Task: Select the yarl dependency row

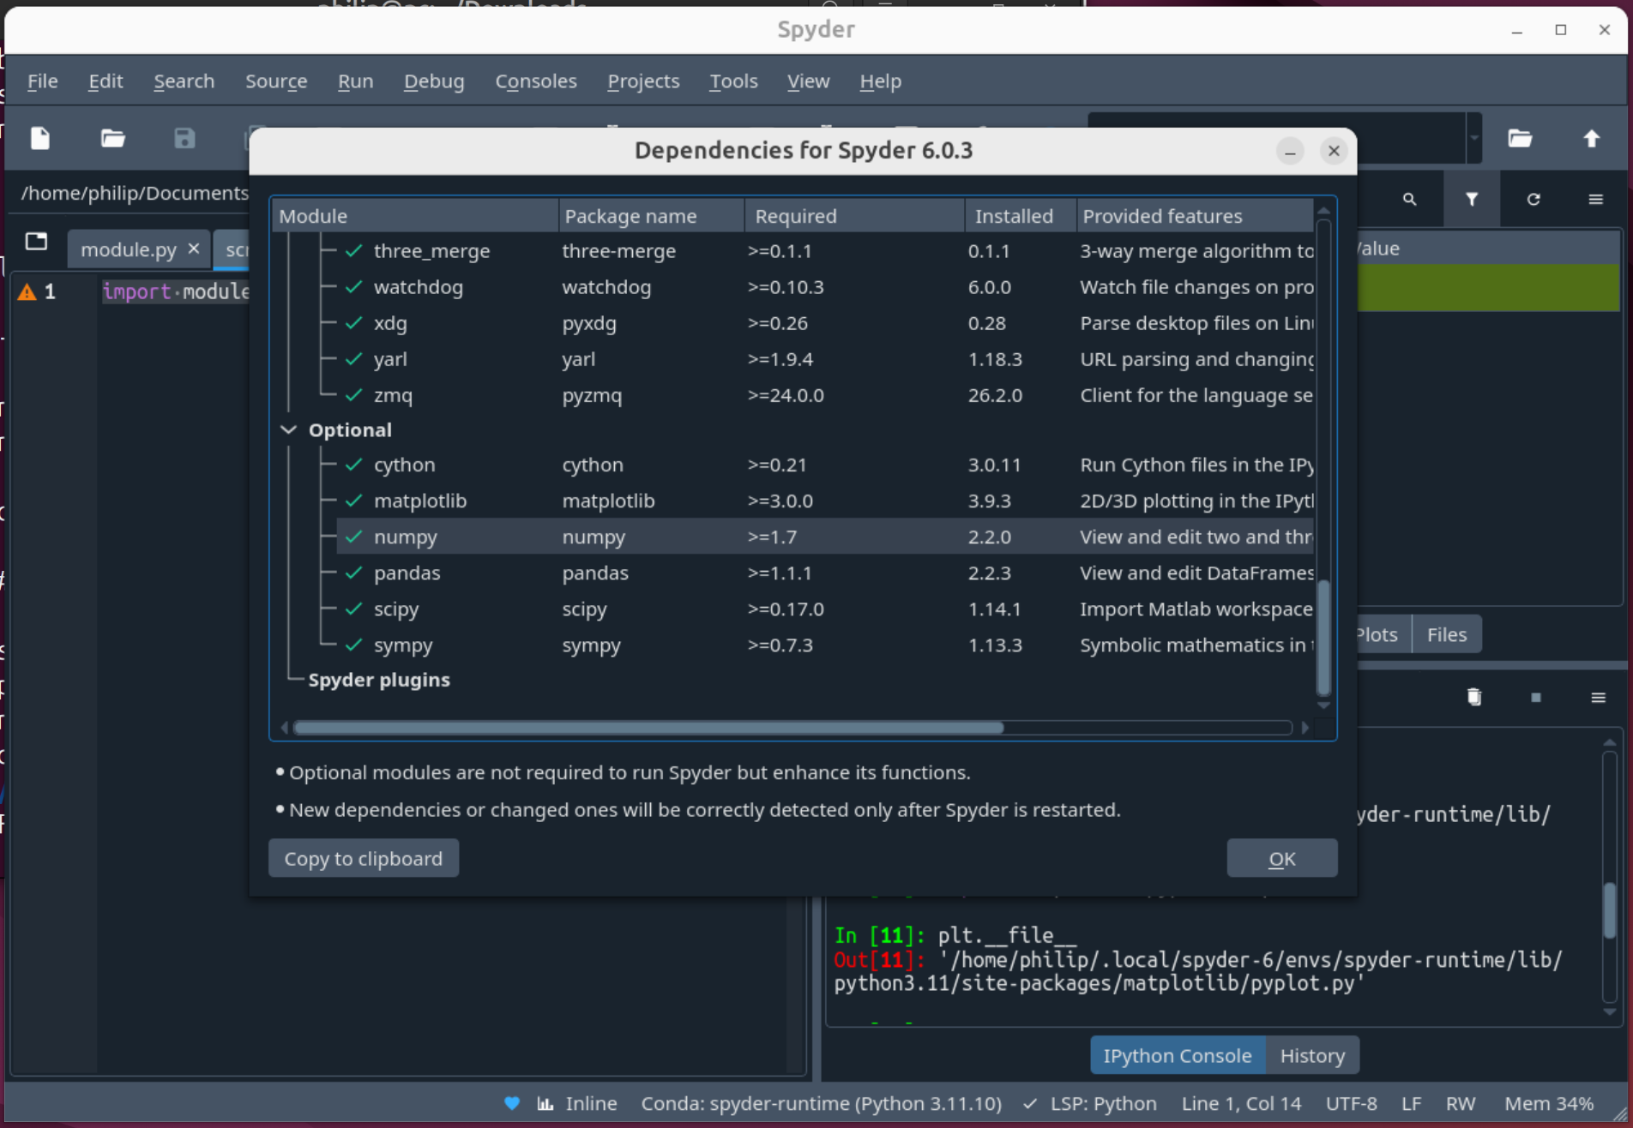Action: [x=825, y=359]
